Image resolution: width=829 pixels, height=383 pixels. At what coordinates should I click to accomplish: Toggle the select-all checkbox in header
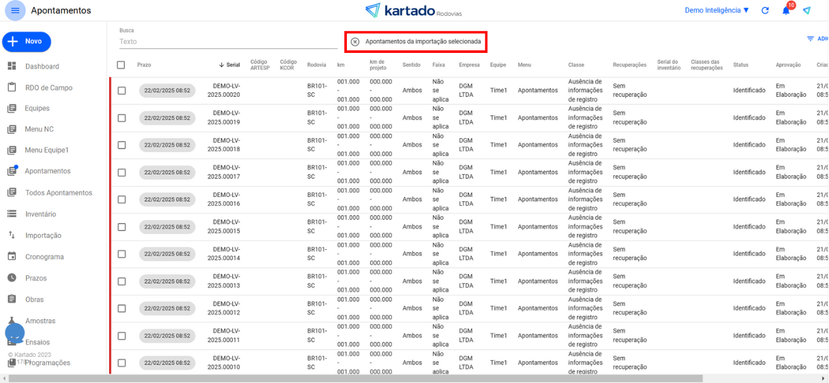121,64
